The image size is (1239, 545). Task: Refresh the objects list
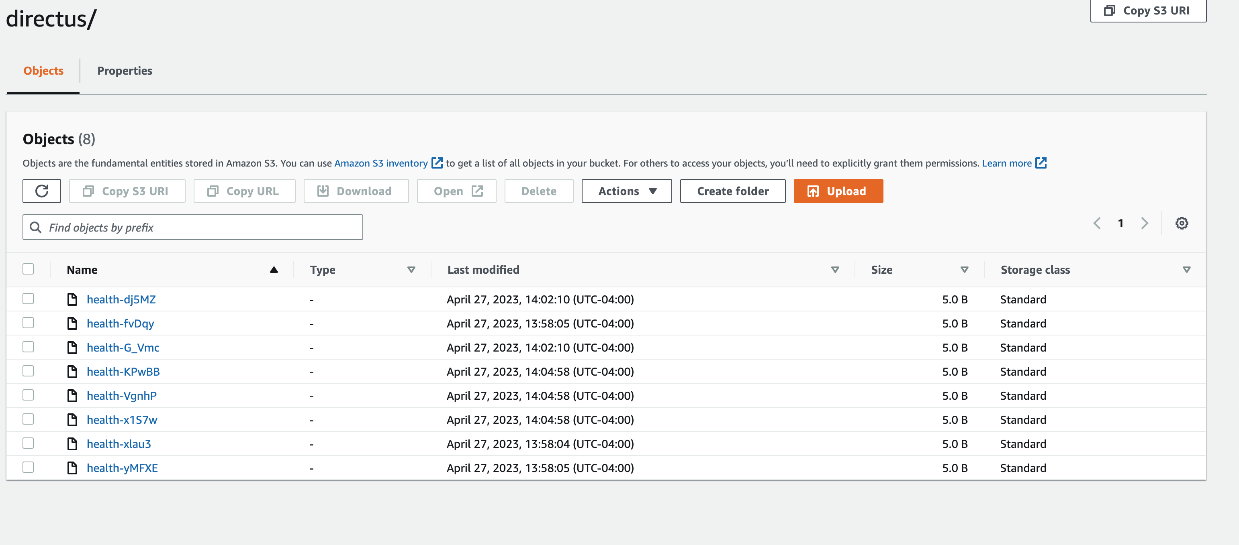[41, 191]
